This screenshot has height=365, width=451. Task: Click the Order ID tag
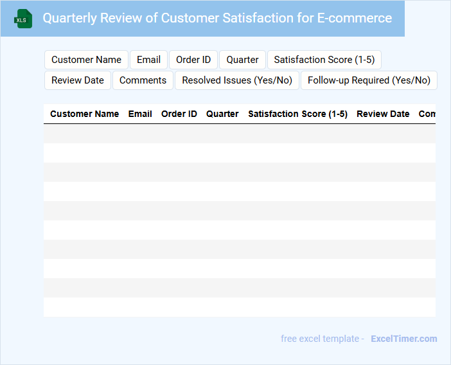pos(193,60)
